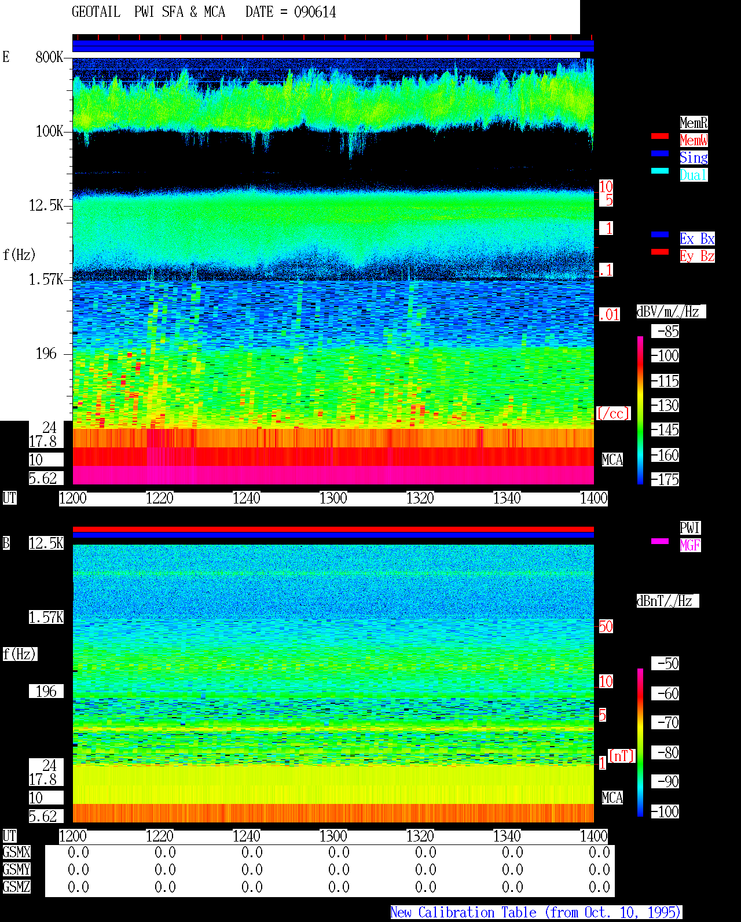Click the blue Sing legend swatch
The image size is (741, 922).
click(x=660, y=153)
